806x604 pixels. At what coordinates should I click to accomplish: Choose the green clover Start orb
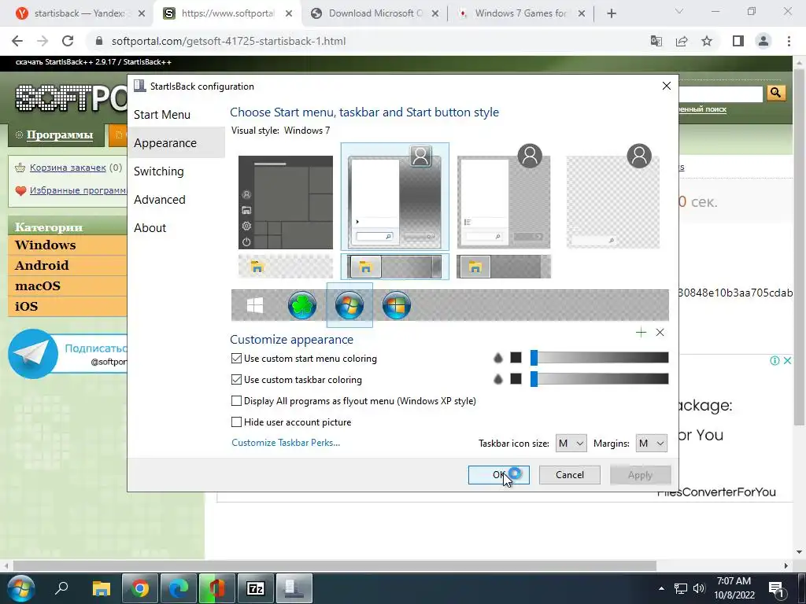(302, 305)
